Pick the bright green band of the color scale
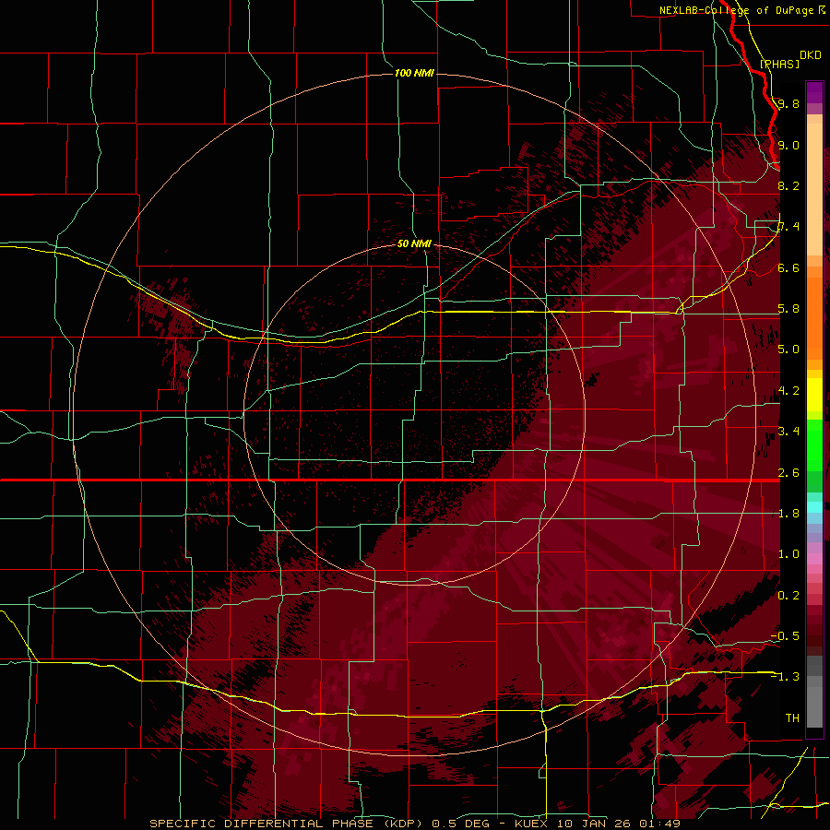Viewport: 830px width, 830px height. (x=814, y=445)
